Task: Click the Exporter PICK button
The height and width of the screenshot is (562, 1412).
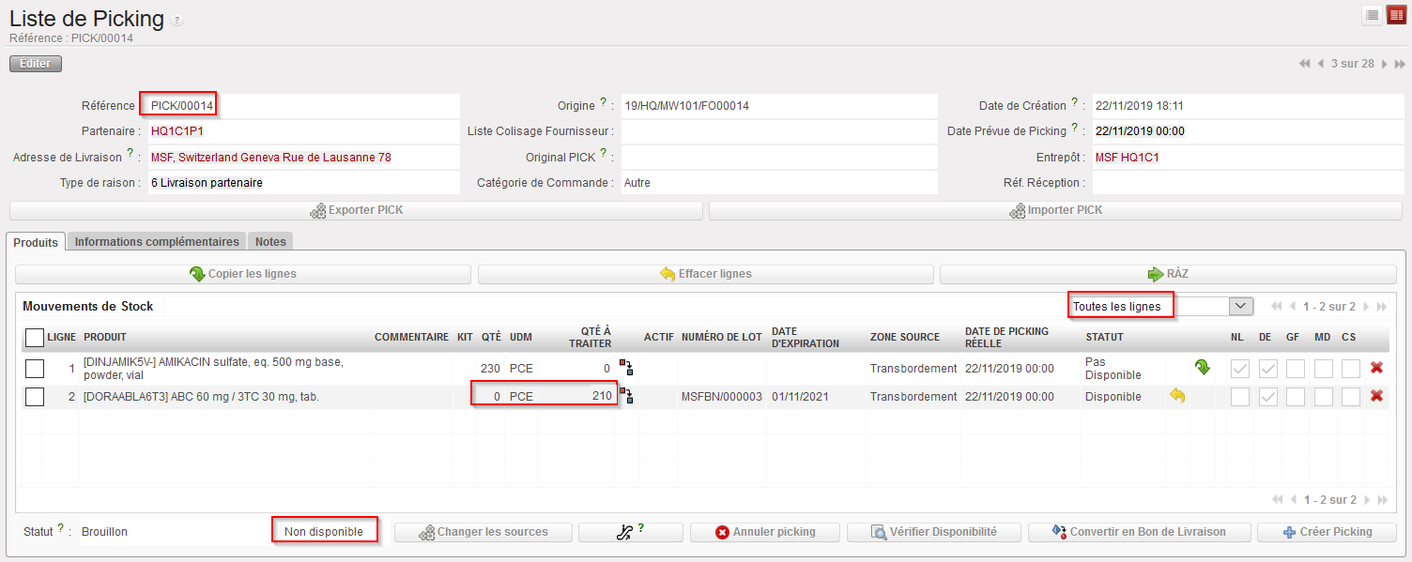Action: point(356,210)
